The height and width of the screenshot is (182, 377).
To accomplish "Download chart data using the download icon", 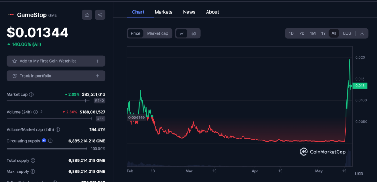I will 362,33.
